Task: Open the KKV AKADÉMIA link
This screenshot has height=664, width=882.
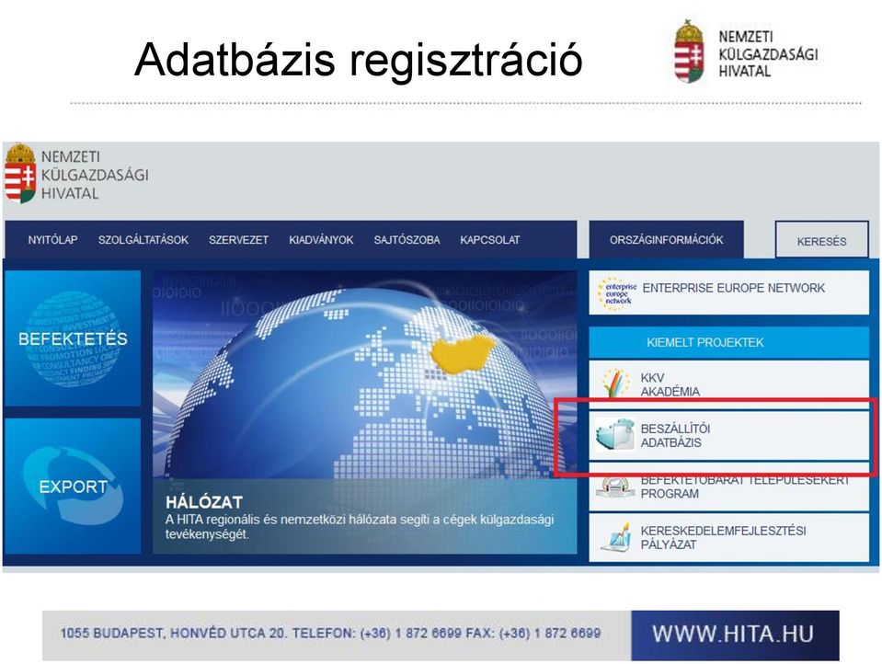Action: (670, 384)
